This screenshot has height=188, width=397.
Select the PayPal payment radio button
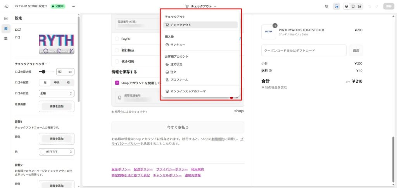point(117,39)
